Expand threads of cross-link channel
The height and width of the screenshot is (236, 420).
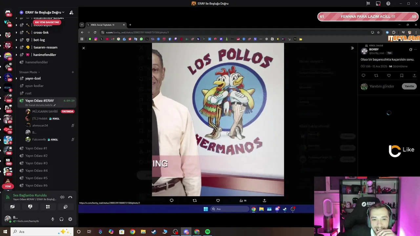(16, 32)
